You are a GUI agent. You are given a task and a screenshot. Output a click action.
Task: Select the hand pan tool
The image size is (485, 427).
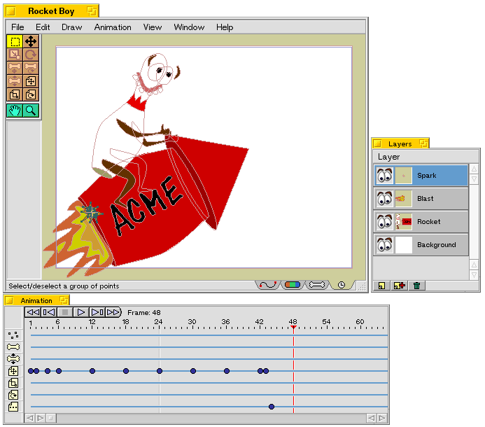click(15, 111)
